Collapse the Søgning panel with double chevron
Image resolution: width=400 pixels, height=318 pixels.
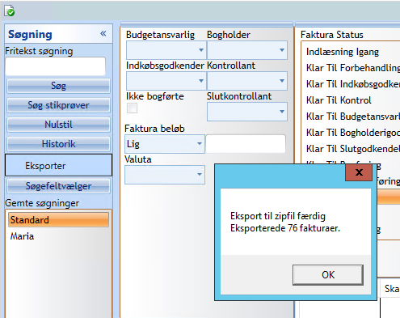point(103,34)
